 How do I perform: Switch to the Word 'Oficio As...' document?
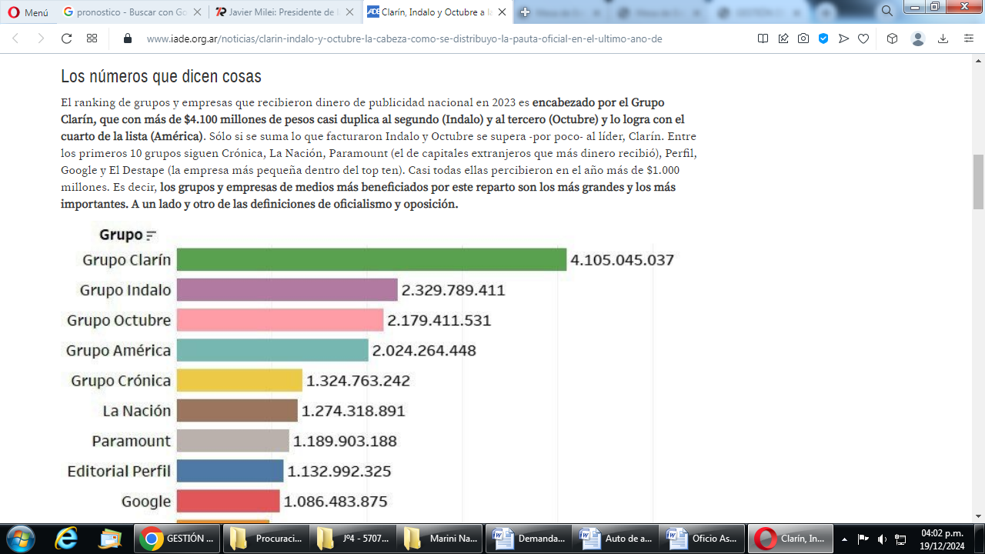(703, 539)
